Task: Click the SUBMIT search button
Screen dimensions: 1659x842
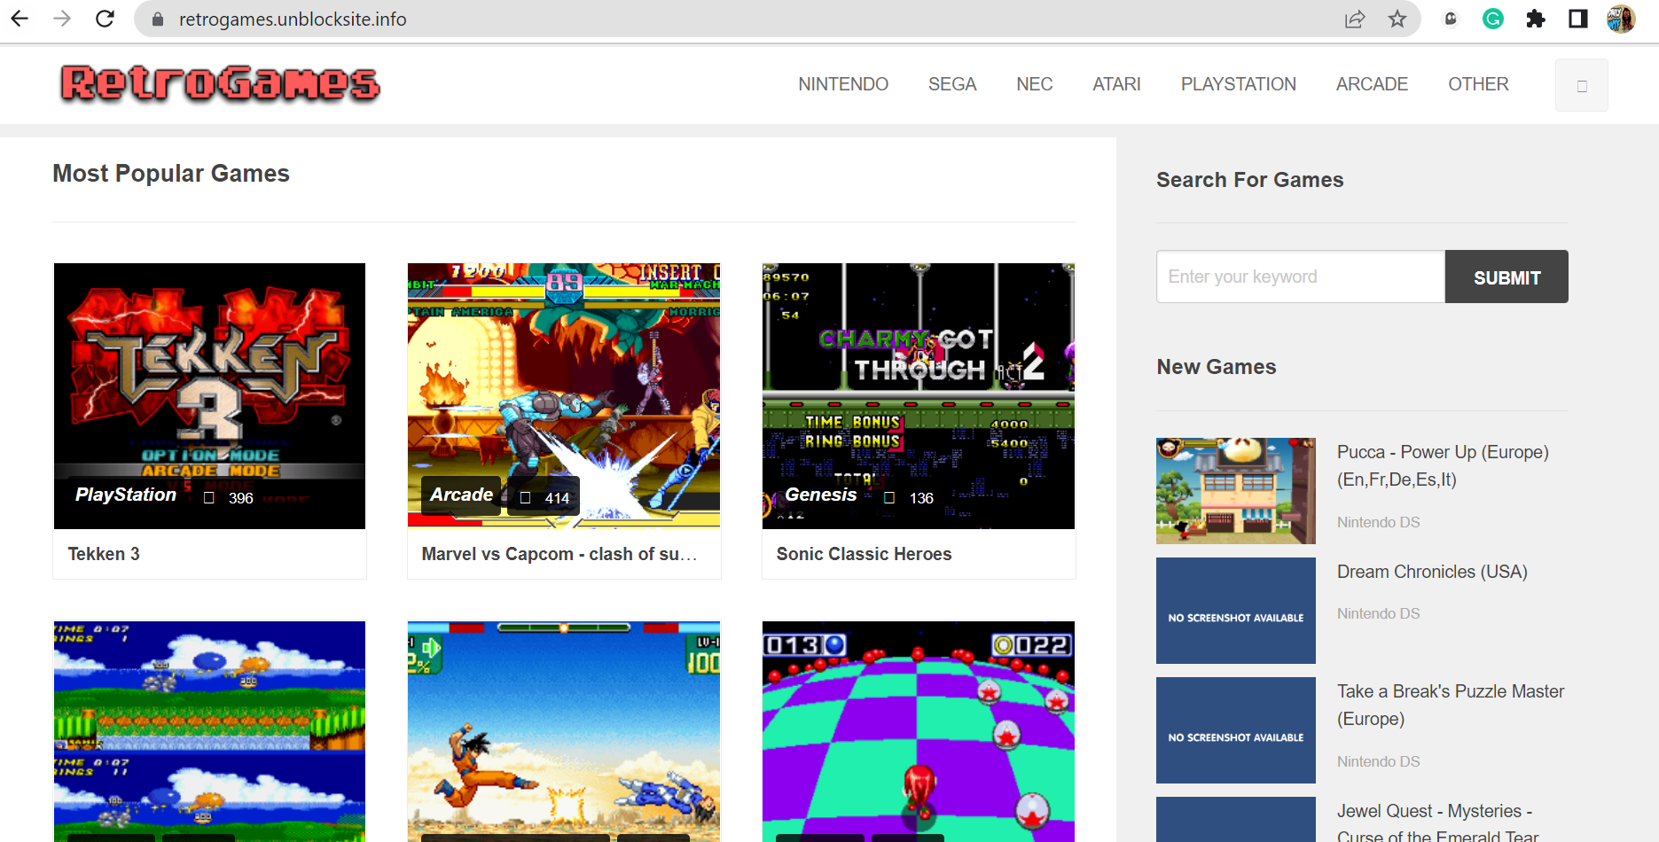Action: [1506, 277]
